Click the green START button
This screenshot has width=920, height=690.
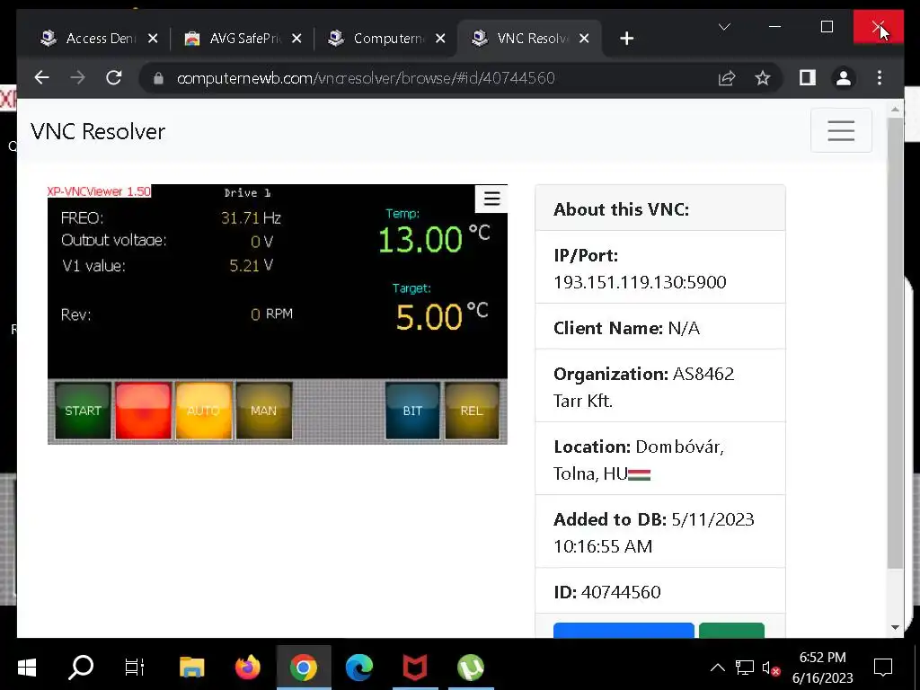(83, 411)
